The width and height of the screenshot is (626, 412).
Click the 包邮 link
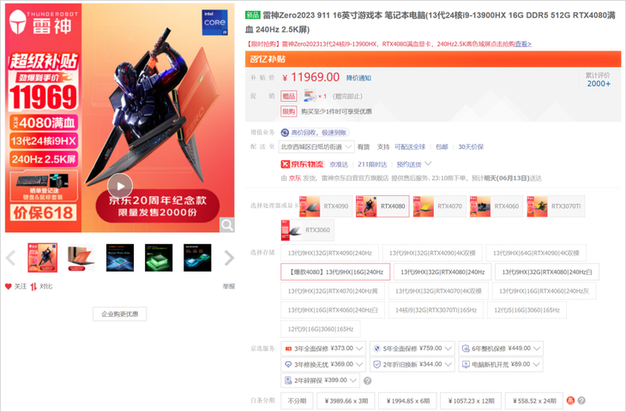442,146
